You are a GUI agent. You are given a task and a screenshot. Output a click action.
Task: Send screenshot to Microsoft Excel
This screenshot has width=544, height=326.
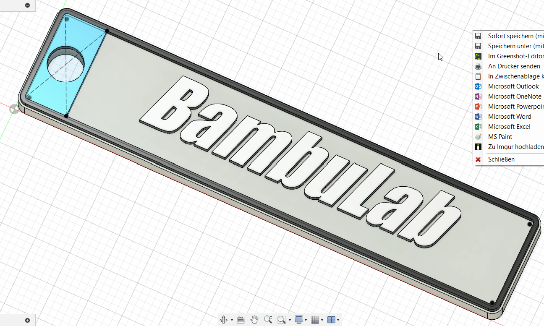coord(509,127)
